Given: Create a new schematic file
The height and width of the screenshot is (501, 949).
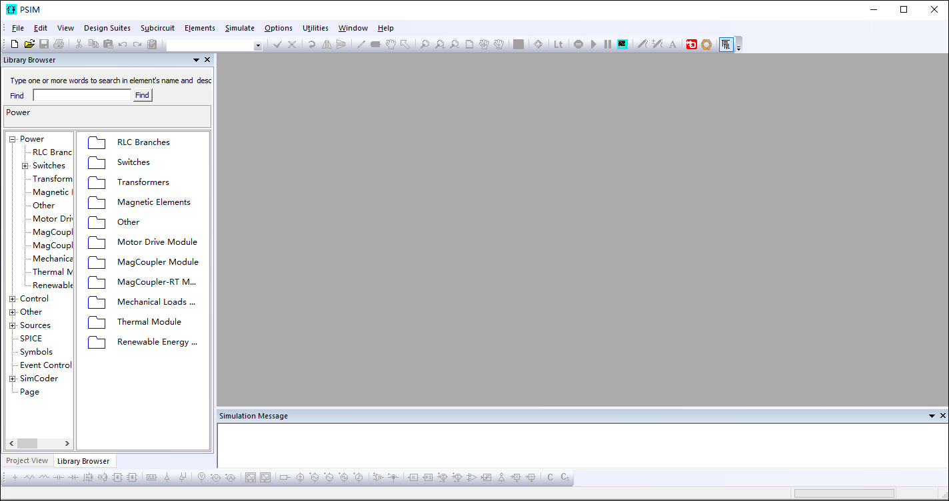Looking at the screenshot, I should 15,45.
